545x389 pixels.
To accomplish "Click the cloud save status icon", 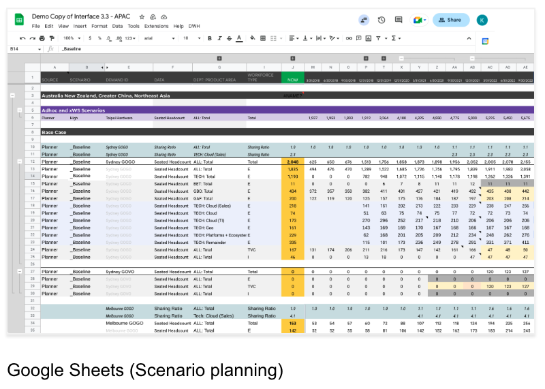I will [164, 16].
